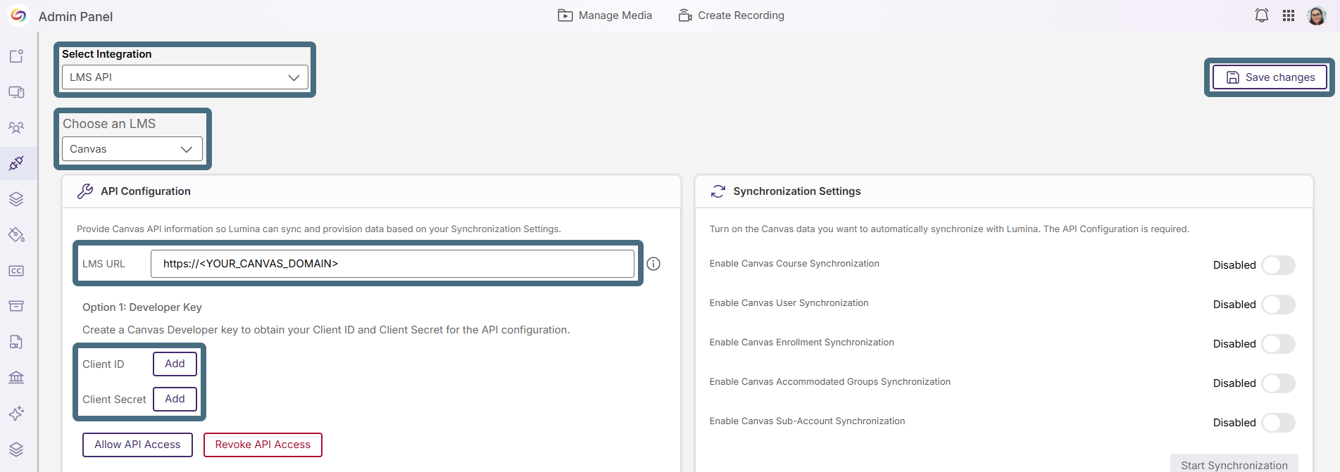Enable Canvas Course Synchronization toggle

[1278, 265]
